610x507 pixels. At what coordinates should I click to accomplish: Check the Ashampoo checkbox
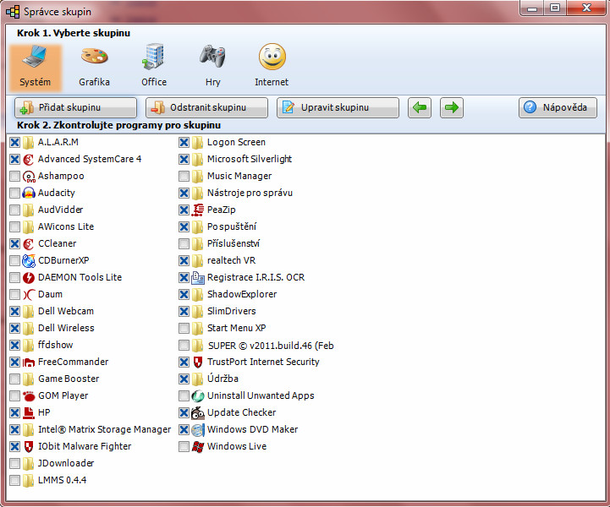tap(14, 177)
